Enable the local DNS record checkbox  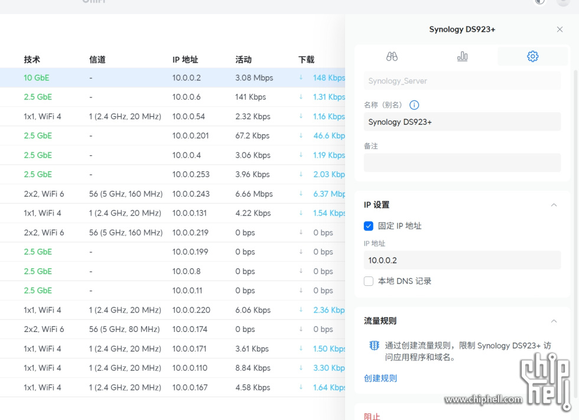369,281
